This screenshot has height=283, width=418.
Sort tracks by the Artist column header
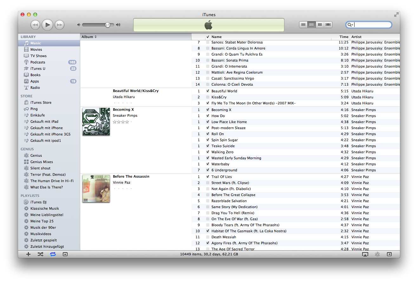[375, 37]
